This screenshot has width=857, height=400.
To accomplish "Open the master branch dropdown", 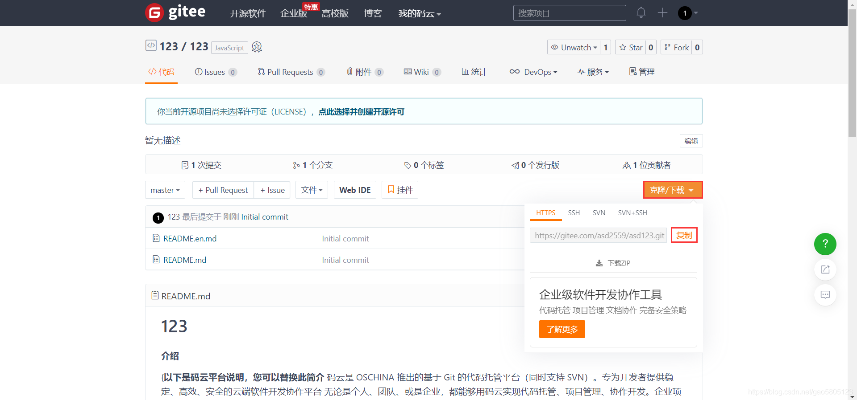I will (165, 190).
